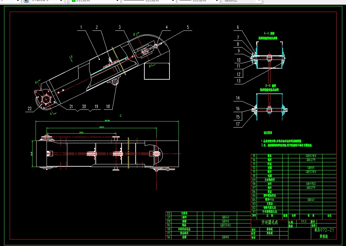This screenshot has height=246, width=346.
Task: Click the GB95 cell in row 16
Action: click(225, 237)
